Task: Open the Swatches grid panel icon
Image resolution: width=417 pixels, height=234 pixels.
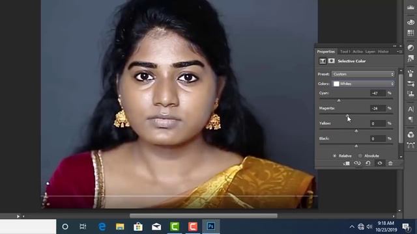Action: point(410,33)
